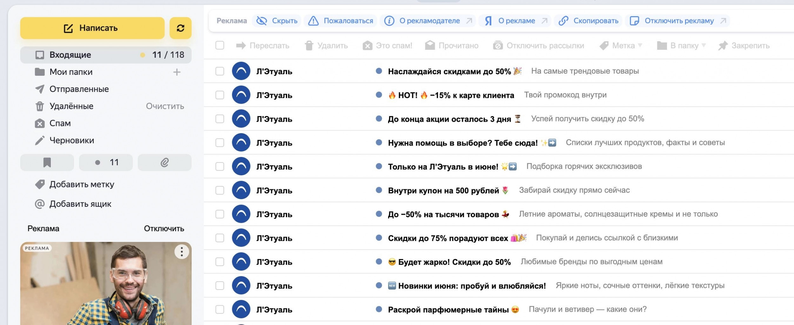Select checkbox for Только на Л'Этуаль в июне email
Viewport: 794px width, 325px height.
[x=220, y=166]
